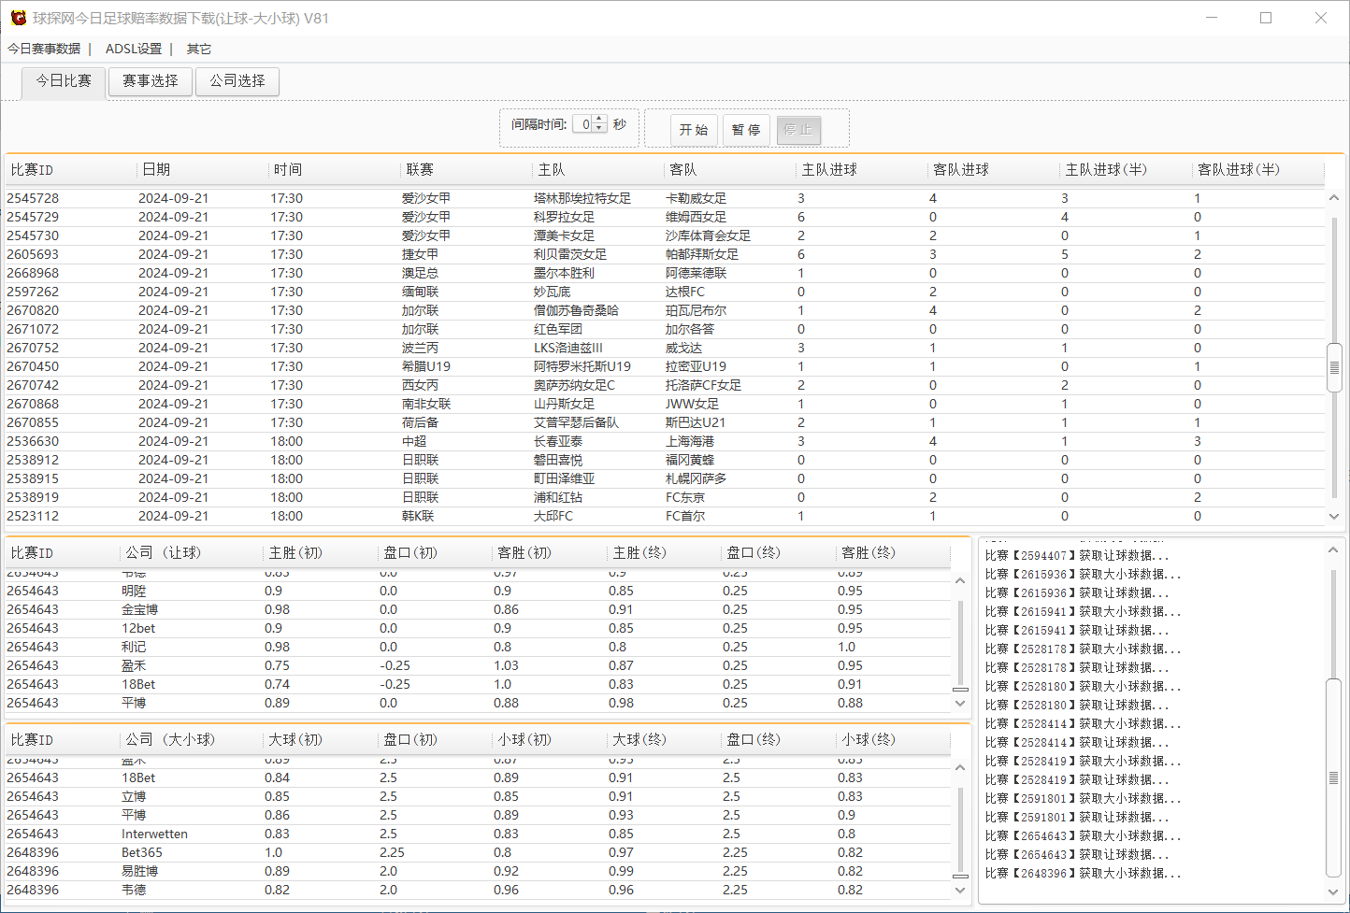Image resolution: width=1350 pixels, height=913 pixels.
Task: Sort match table by 日期 column header
Action: pos(202,170)
